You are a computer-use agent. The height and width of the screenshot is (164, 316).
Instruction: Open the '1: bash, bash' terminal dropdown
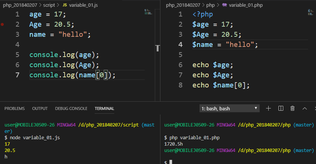click(229, 108)
